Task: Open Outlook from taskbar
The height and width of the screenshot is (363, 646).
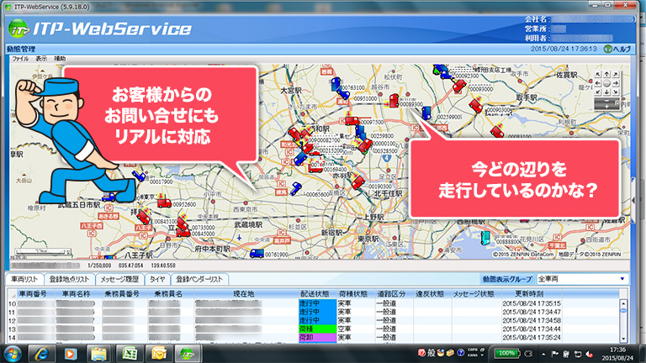Action: pos(159,354)
